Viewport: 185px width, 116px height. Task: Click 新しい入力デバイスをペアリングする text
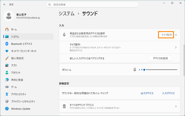[87, 58]
